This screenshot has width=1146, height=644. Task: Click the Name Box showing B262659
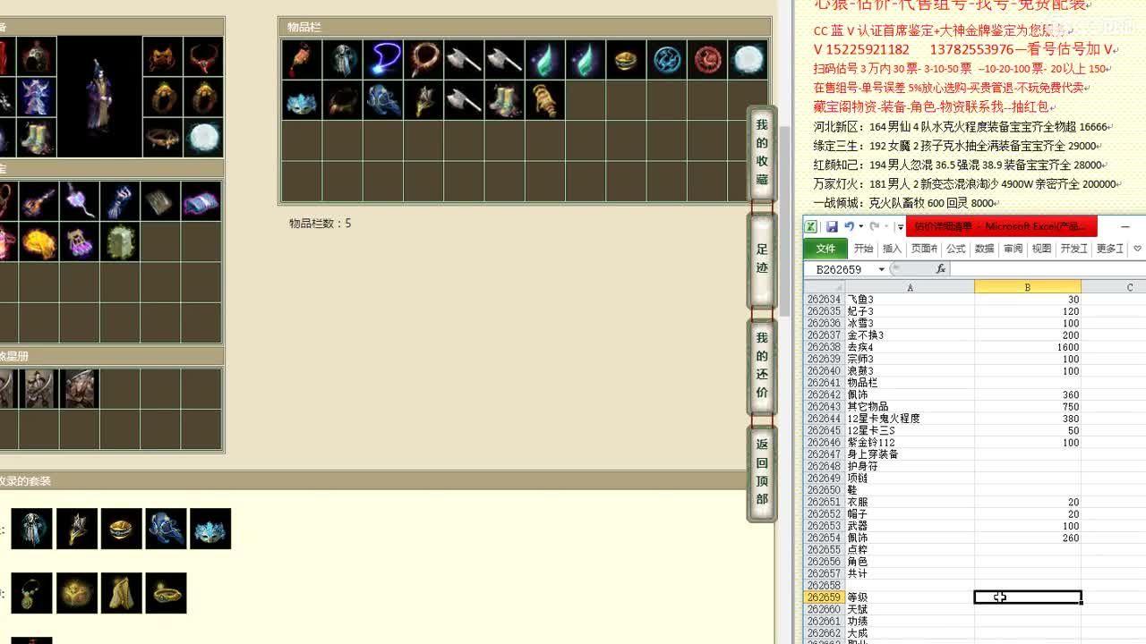click(x=840, y=269)
